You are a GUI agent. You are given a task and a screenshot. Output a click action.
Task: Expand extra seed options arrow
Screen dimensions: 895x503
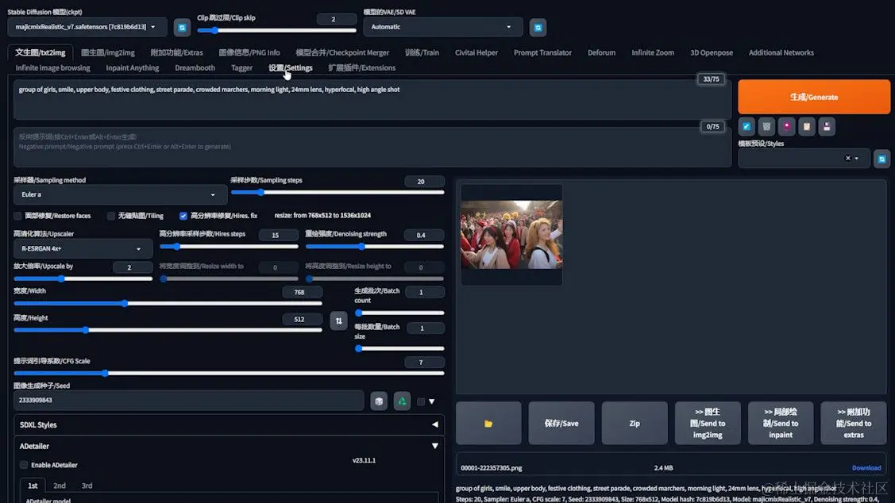(432, 401)
